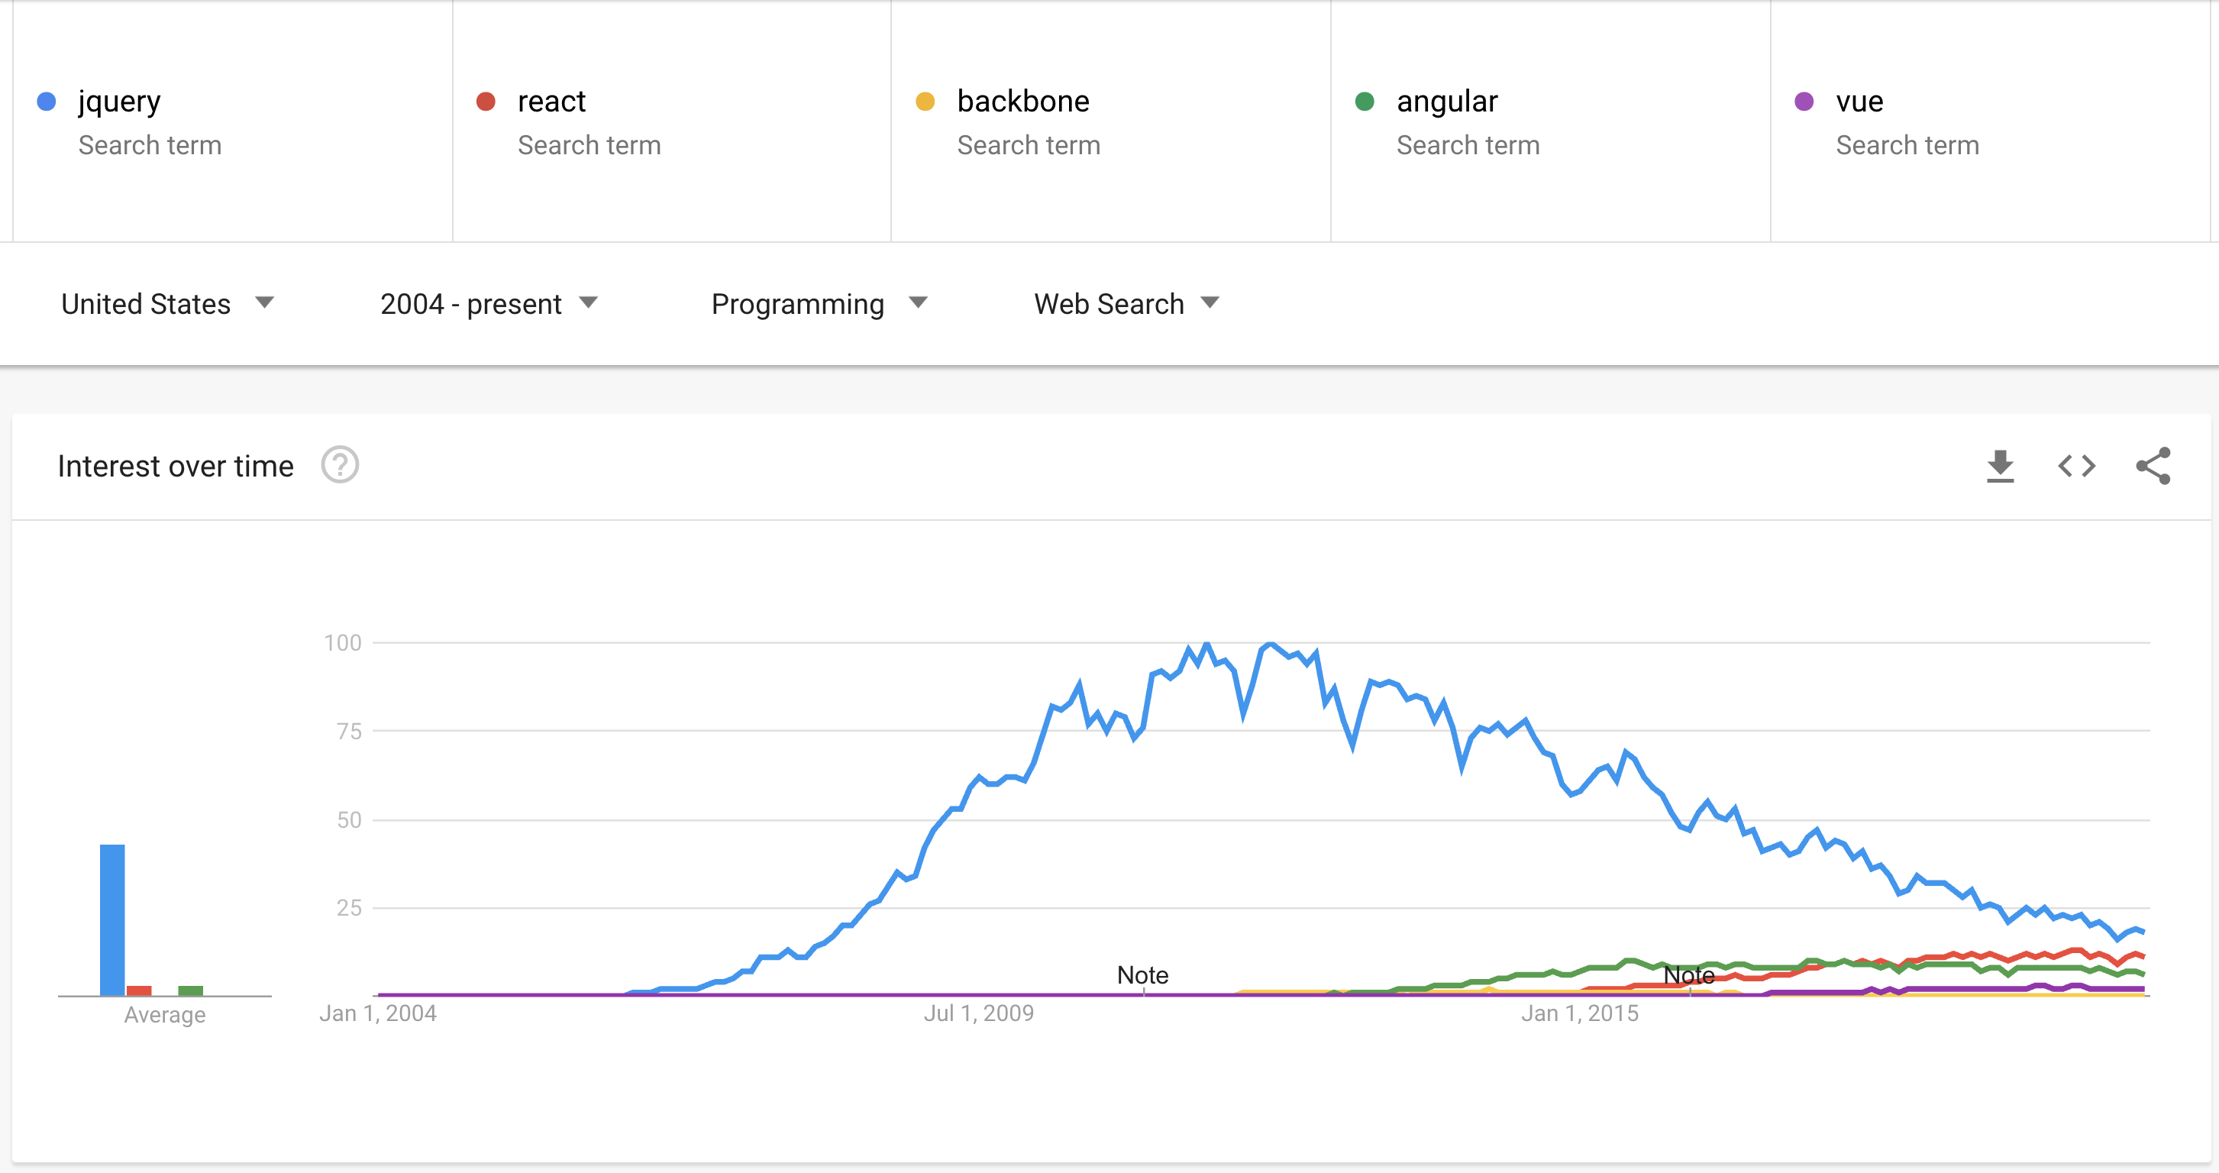Share the Interest over time chart
This screenshot has height=1173, width=2219.
2153,466
